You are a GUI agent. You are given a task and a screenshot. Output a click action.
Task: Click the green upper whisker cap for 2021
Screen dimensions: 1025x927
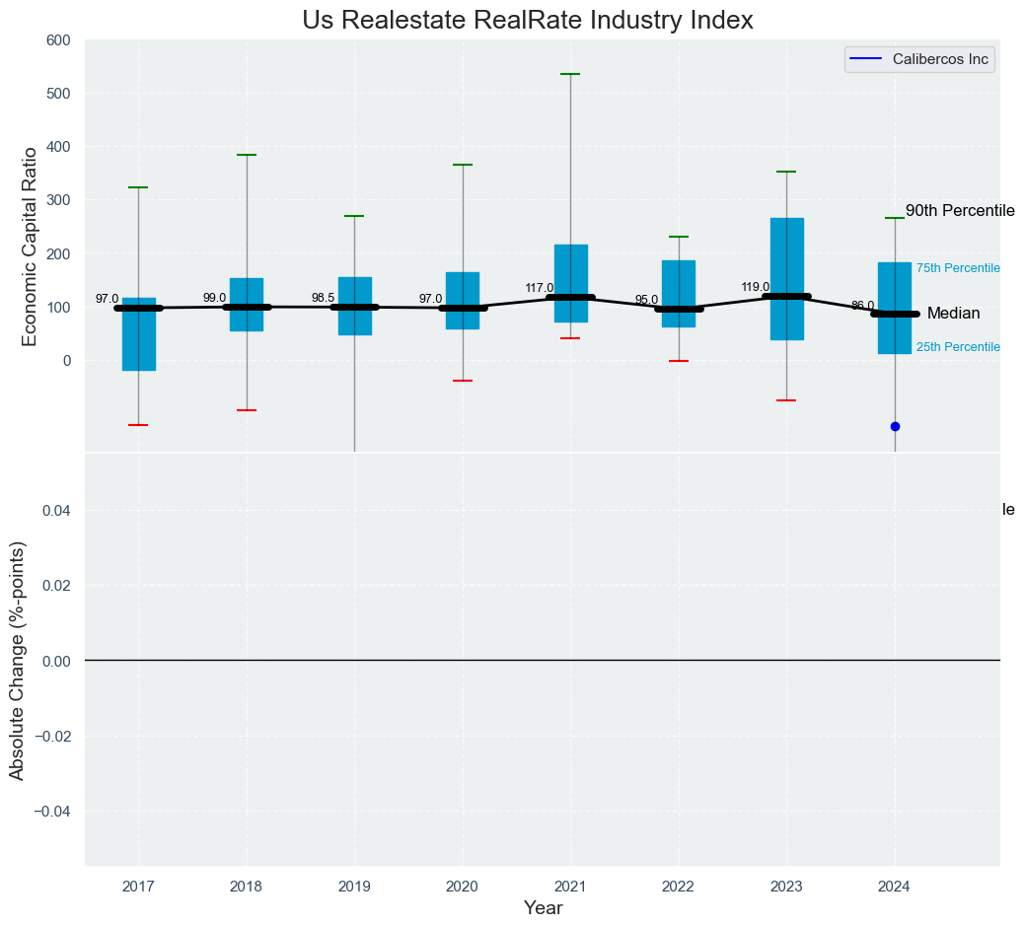tap(570, 74)
